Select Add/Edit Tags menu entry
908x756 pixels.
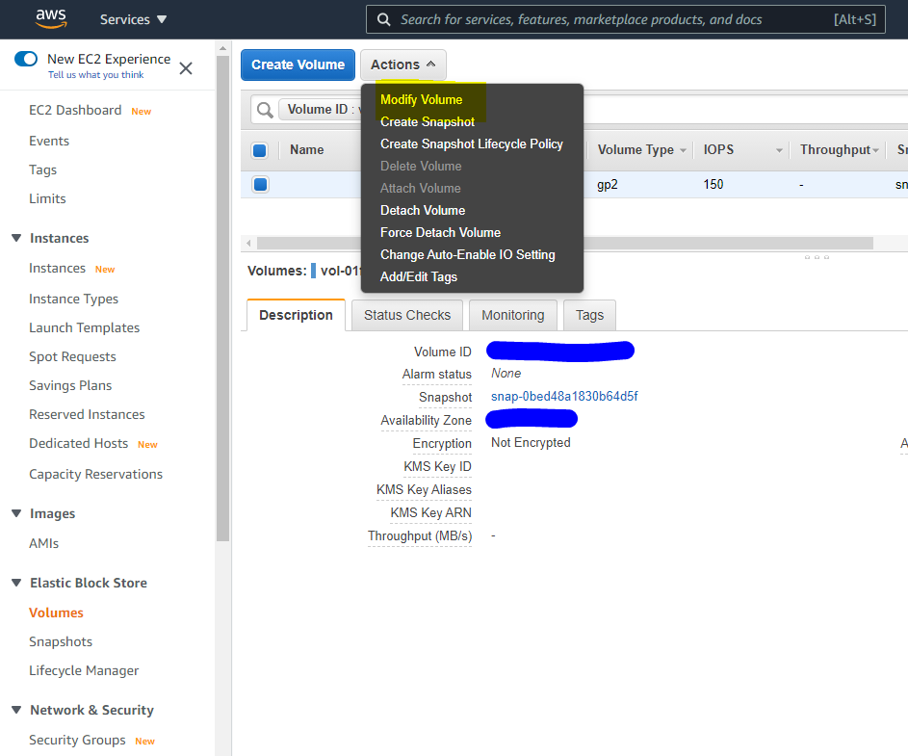(419, 277)
